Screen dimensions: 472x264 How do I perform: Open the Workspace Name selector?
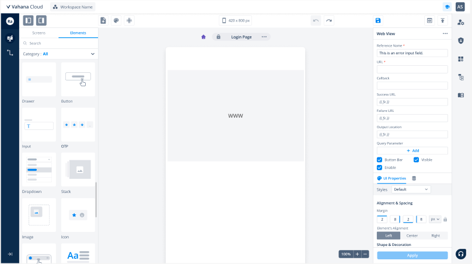click(x=73, y=7)
